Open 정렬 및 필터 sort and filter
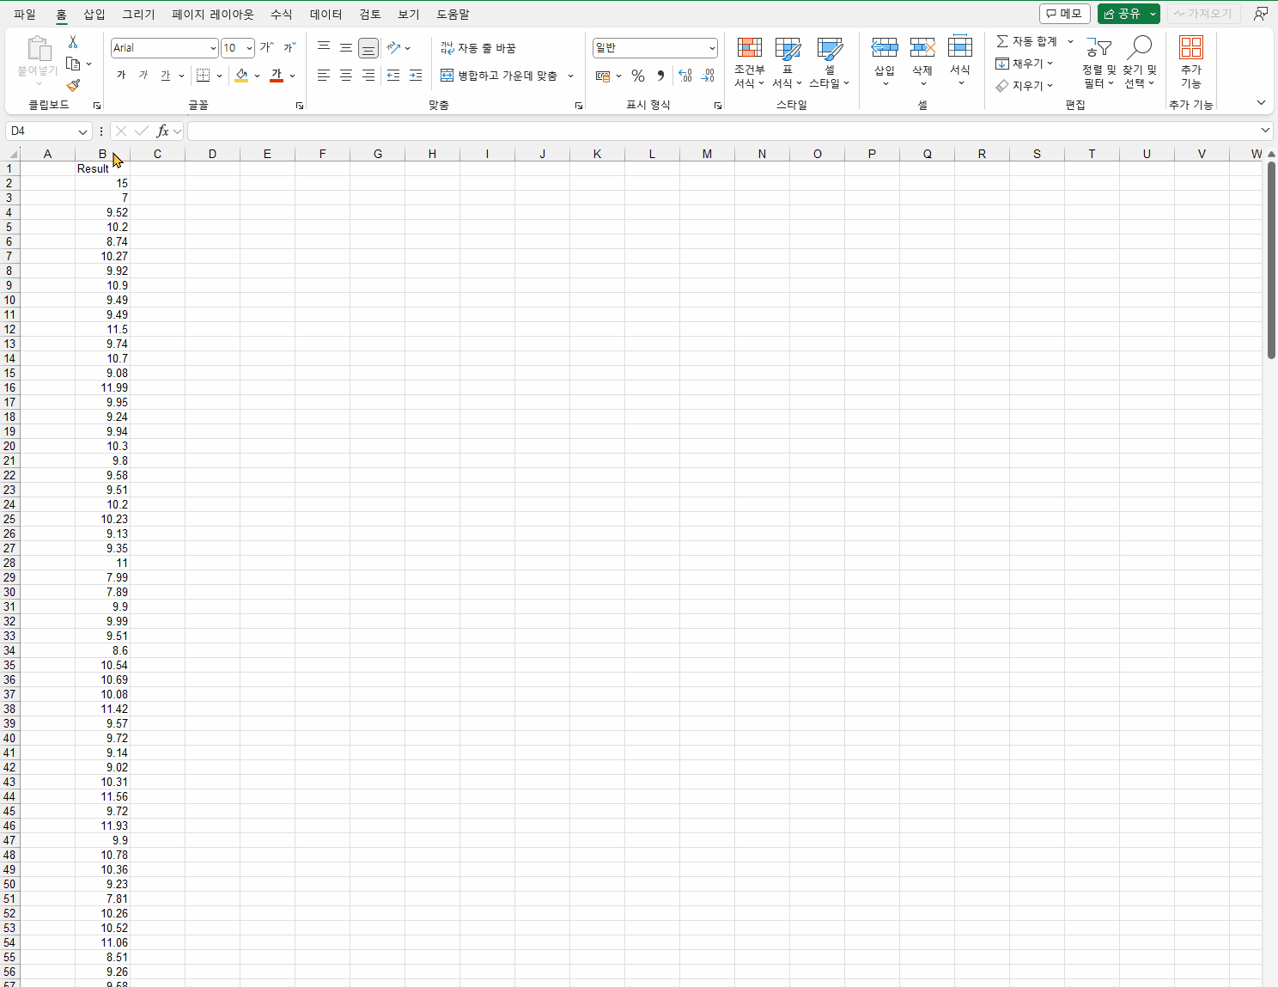This screenshot has height=987, width=1278. [1098, 62]
